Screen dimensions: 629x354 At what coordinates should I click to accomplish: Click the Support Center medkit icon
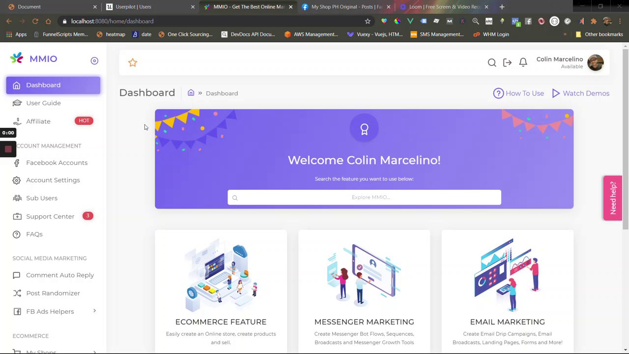pyautogui.click(x=17, y=216)
